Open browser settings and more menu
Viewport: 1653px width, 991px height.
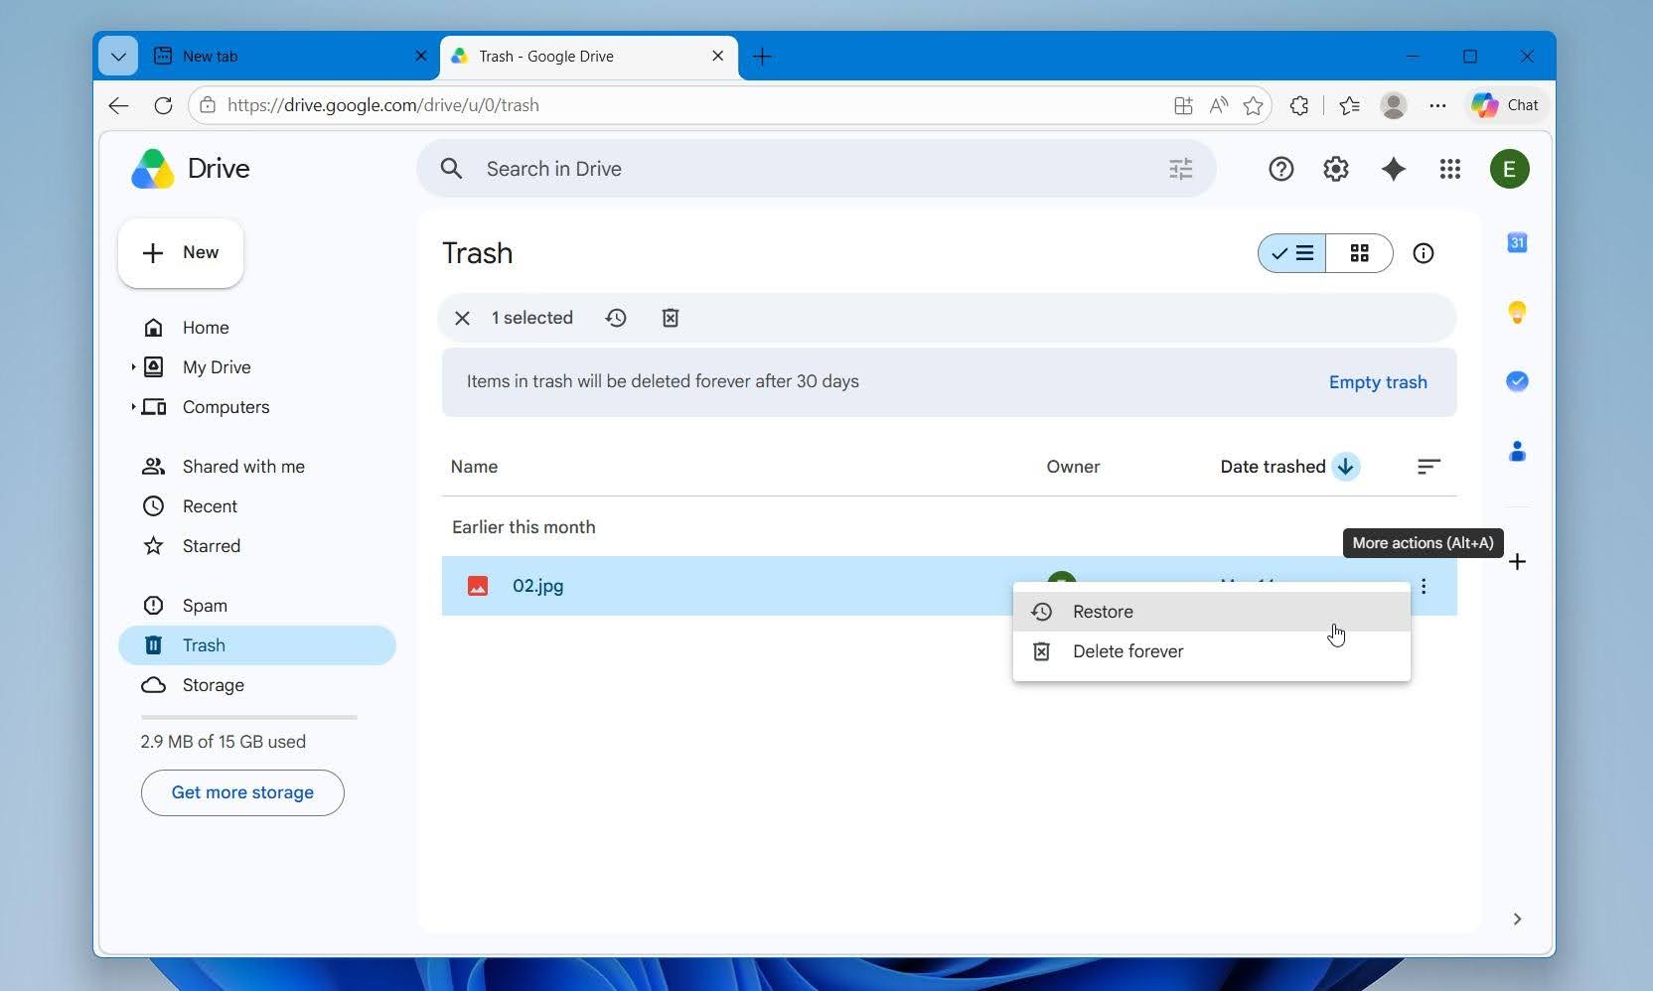(1437, 105)
